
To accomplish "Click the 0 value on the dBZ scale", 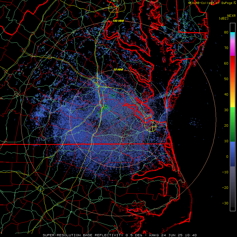I will point(227,157).
